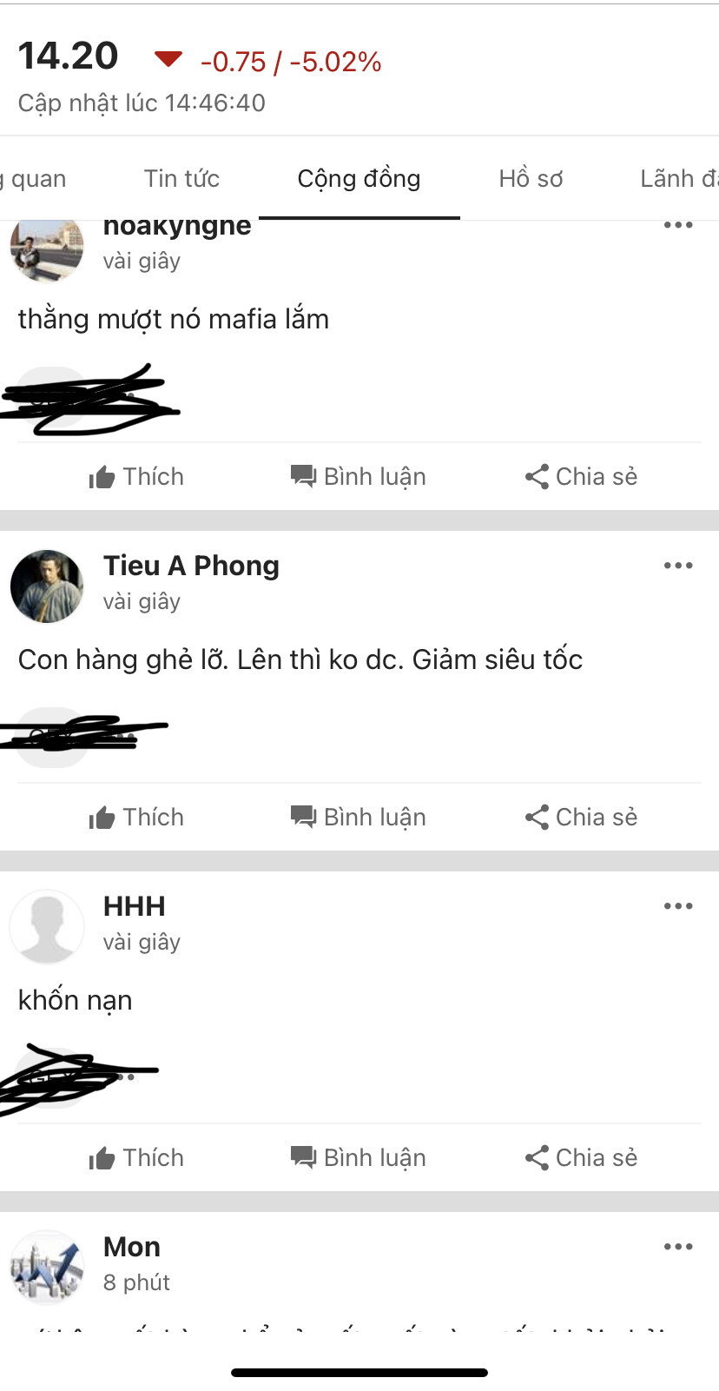719x1391 pixels.
Task: Select the Cộng đồng tab
Action: tap(359, 178)
